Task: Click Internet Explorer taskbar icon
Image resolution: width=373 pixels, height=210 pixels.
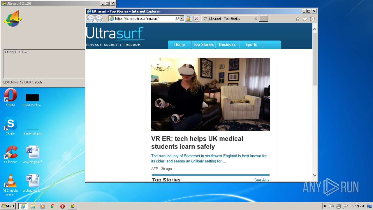Action: coord(23,206)
